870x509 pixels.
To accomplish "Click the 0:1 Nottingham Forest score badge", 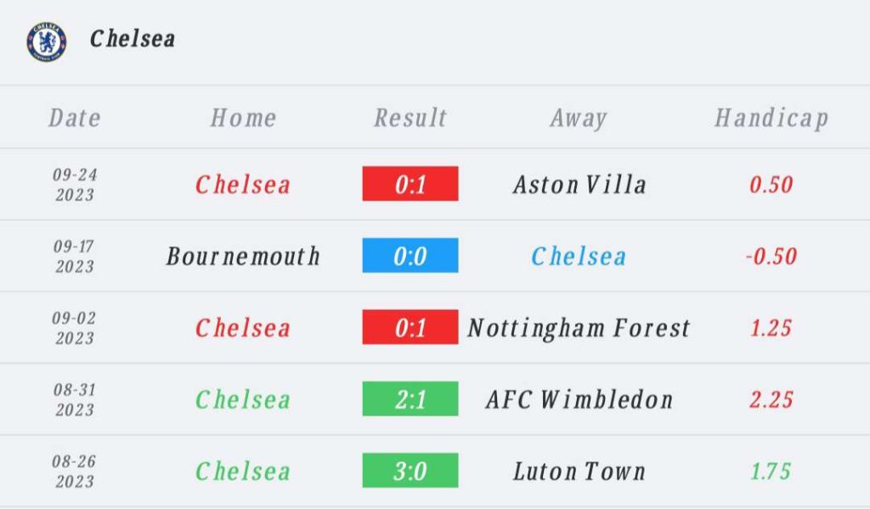I will 410,328.
